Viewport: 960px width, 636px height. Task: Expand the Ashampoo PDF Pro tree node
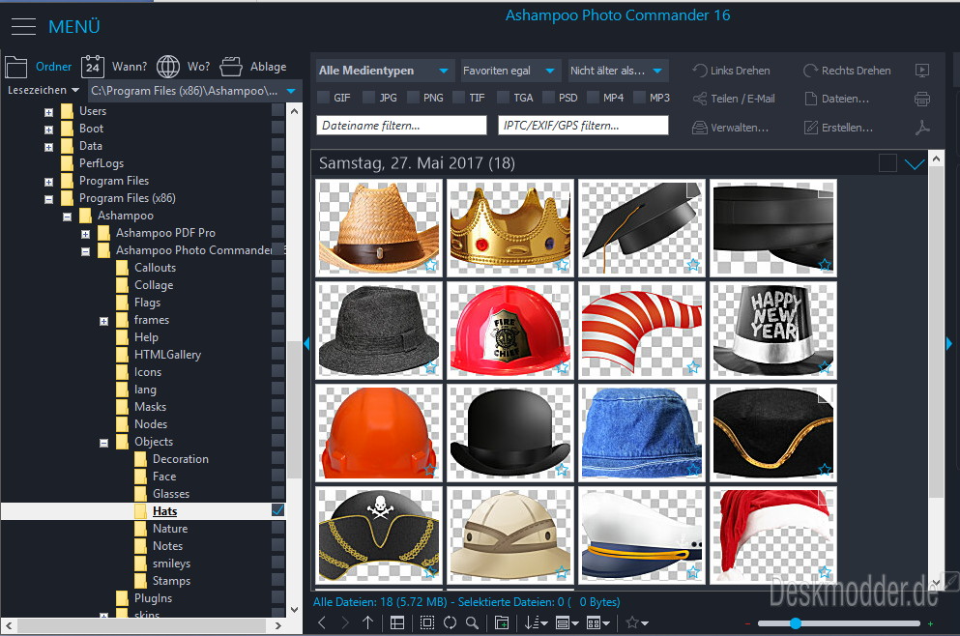[x=86, y=234]
